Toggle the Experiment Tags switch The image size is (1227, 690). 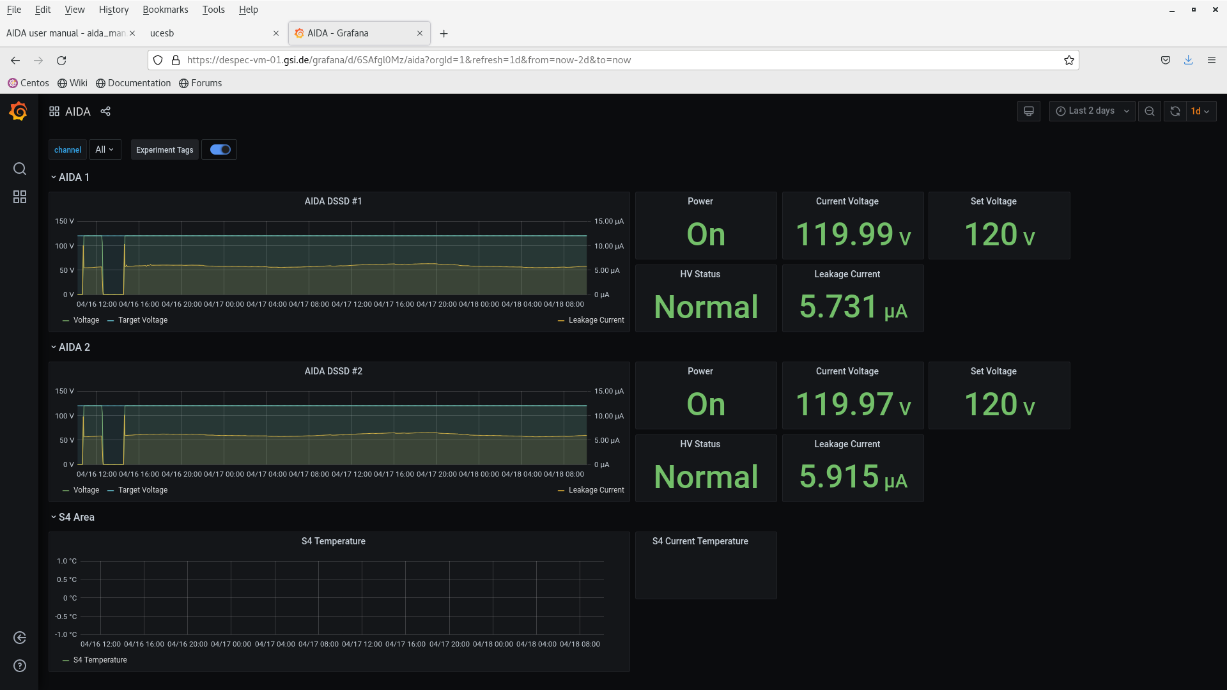(220, 149)
